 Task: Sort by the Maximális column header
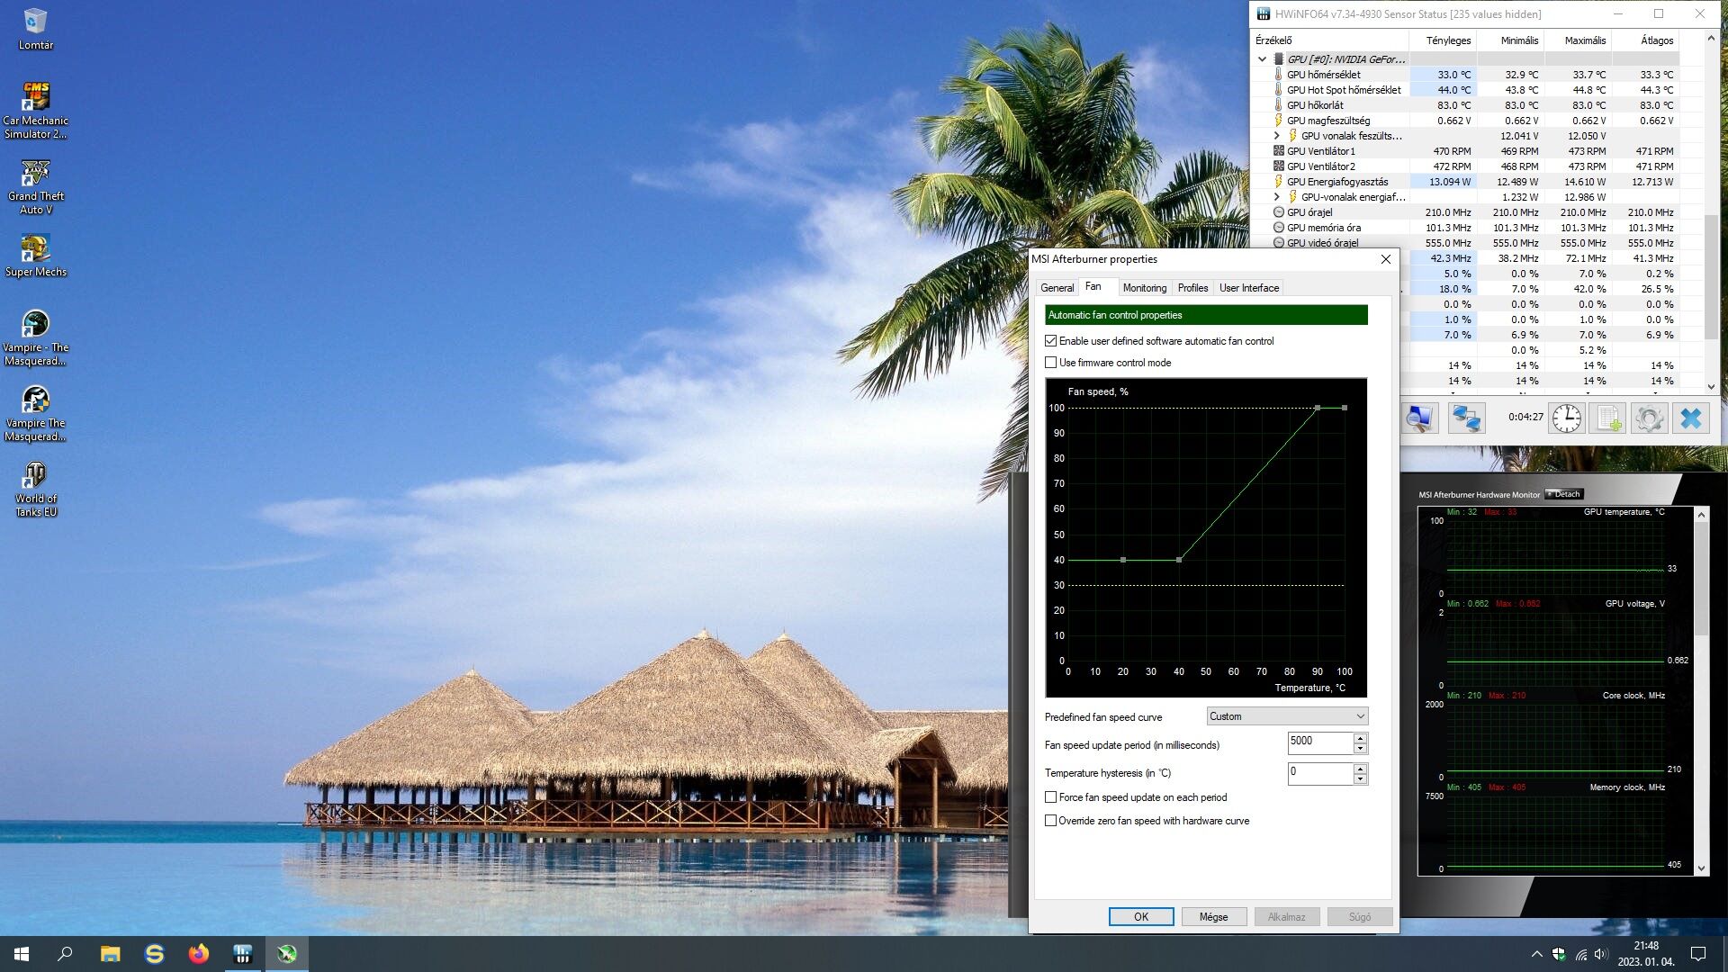(x=1578, y=40)
